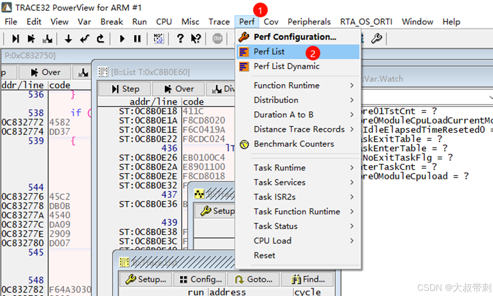Click the context help pointer icon
493x296 pixels.
pos(196,39)
